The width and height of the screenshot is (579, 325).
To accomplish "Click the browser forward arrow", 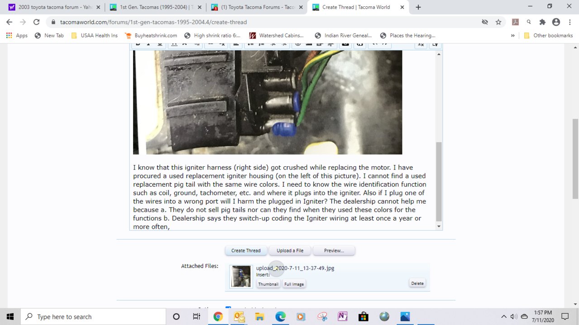I will (x=23, y=22).
